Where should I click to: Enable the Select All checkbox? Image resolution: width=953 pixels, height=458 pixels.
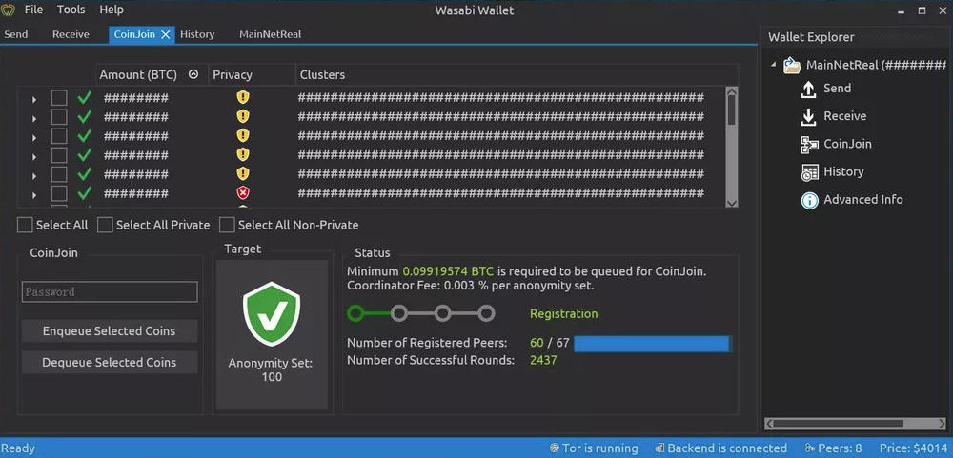[x=25, y=226]
